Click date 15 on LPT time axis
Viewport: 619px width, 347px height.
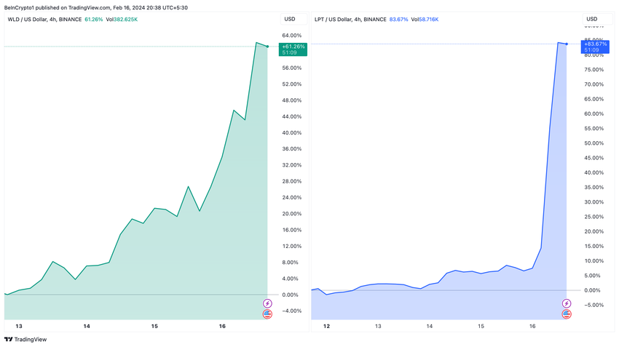(481, 326)
